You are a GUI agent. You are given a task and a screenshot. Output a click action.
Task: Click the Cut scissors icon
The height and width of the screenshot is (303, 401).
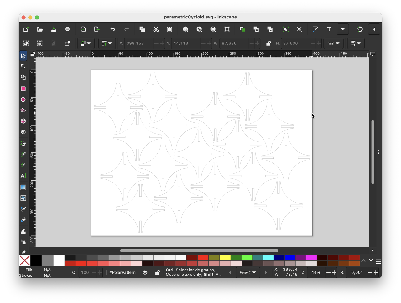[156, 29]
